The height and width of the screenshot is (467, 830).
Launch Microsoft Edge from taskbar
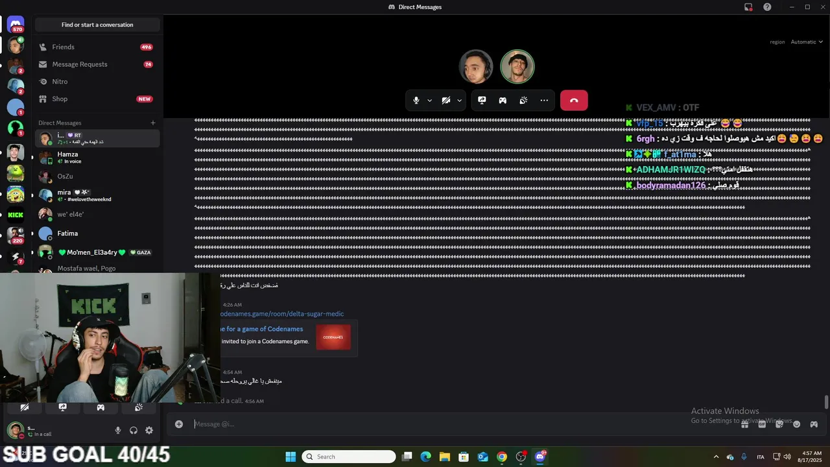(426, 457)
